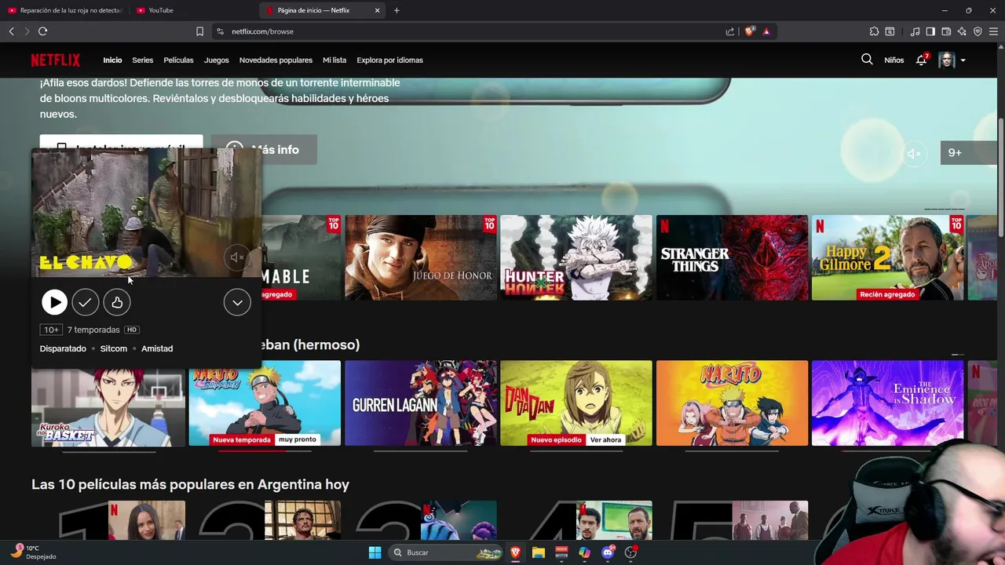The height and width of the screenshot is (565, 1005).
Task: Click the Disparatado tag
Action: click(x=63, y=348)
